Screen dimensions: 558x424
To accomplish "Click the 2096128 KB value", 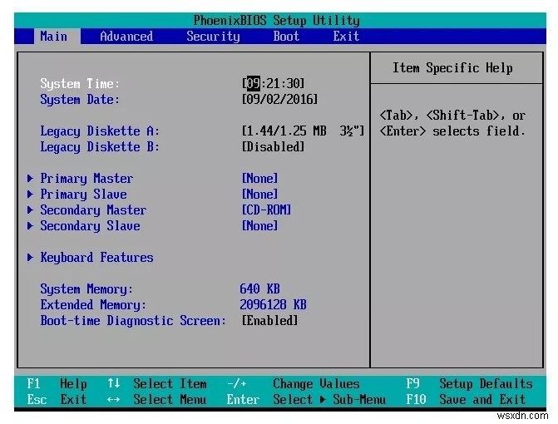I will [x=273, y=304].
